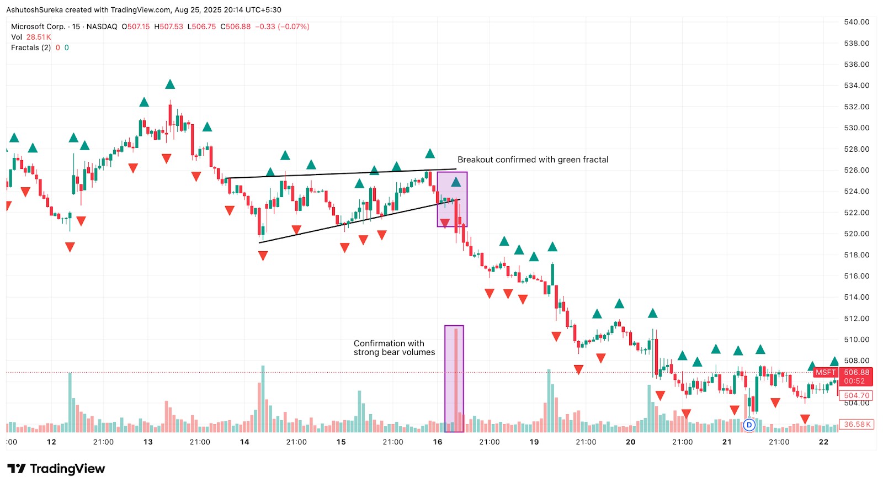Click the high value H507.53
This screenshot has height=487, width=883.
tap(169, 27)
